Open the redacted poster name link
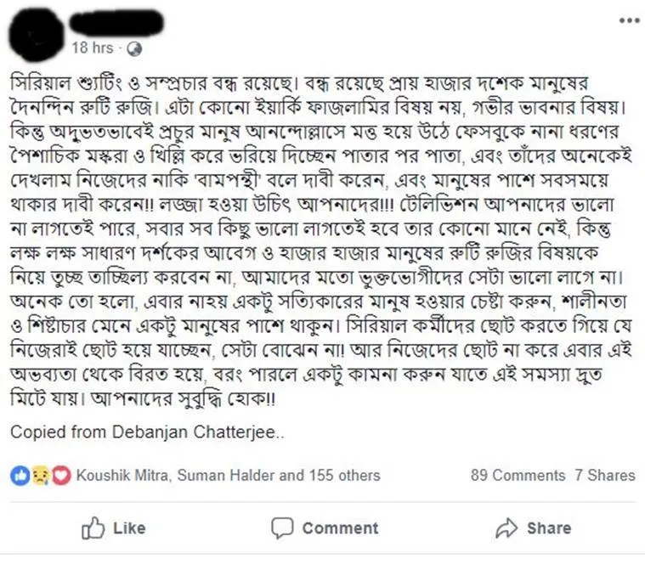This screenshot has height=564, width=645. coord(116,23)
